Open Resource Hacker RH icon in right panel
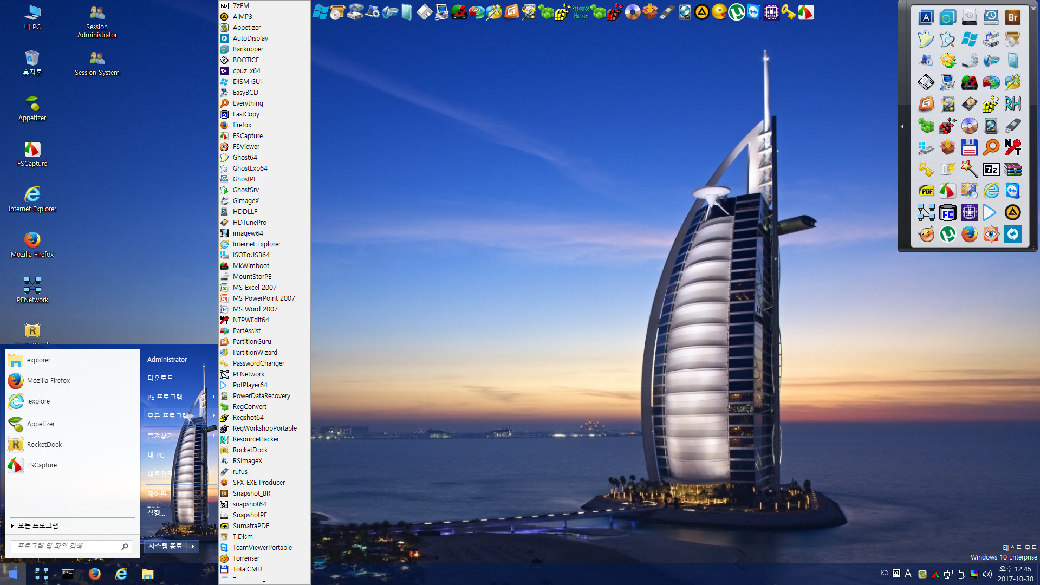 point(1012,104)
